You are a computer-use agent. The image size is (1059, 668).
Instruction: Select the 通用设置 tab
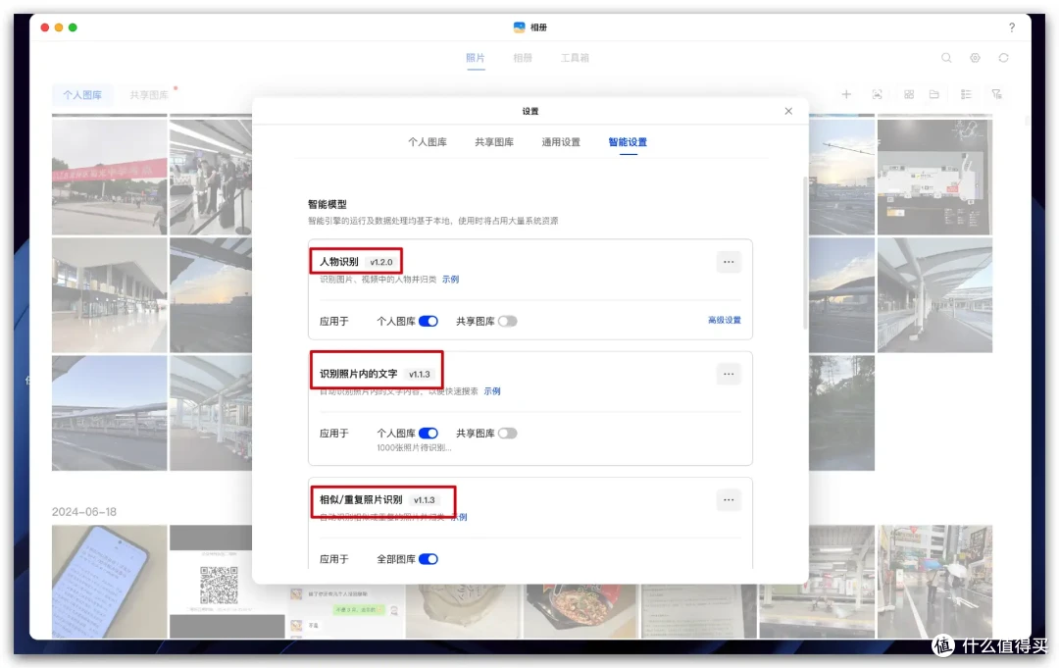(561, 142)
